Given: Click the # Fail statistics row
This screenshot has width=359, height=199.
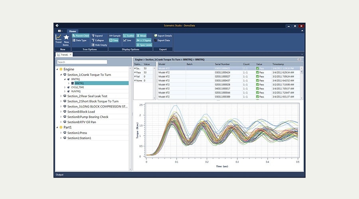Looking at the screenshot, I should point(143,76).
